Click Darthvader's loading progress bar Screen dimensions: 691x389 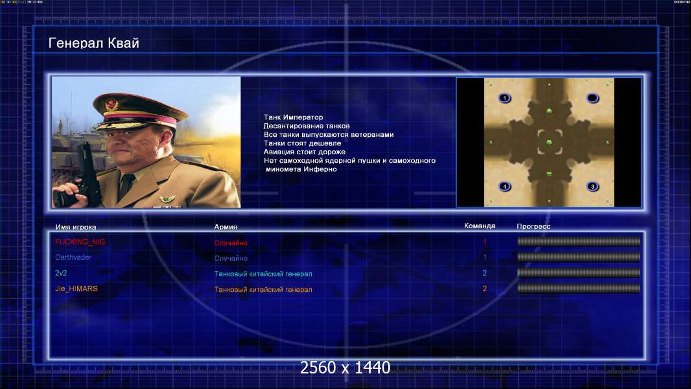tap(579, 257)
